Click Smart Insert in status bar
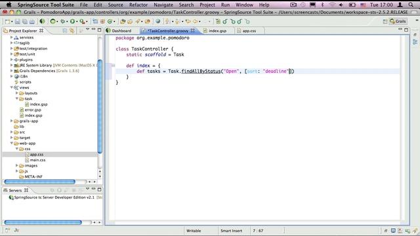 pyautogui.click(x=231, y=230)
